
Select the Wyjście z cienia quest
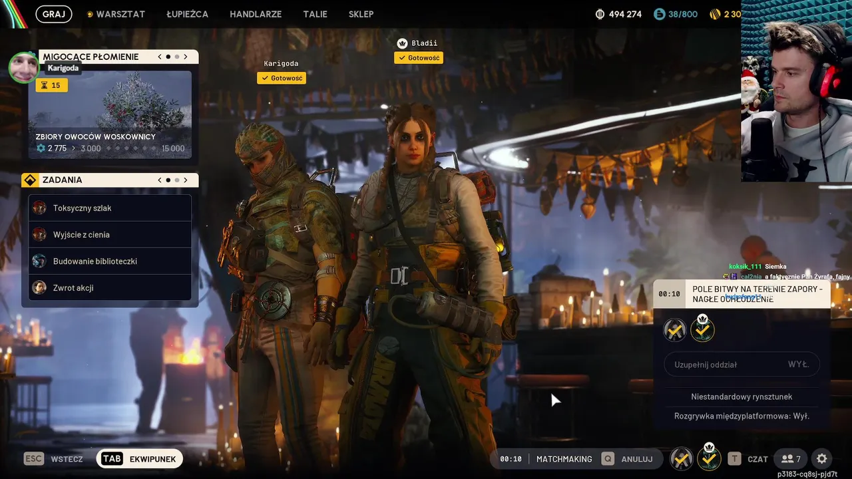110,235
